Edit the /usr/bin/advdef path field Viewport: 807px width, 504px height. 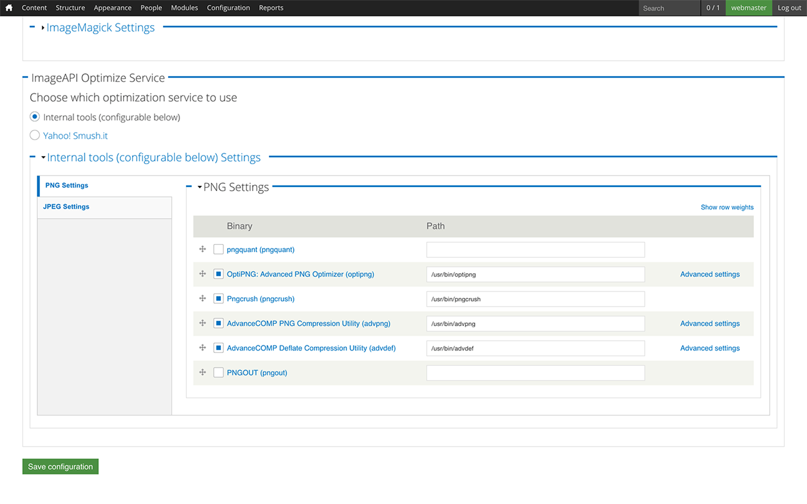tap(536, 348)
